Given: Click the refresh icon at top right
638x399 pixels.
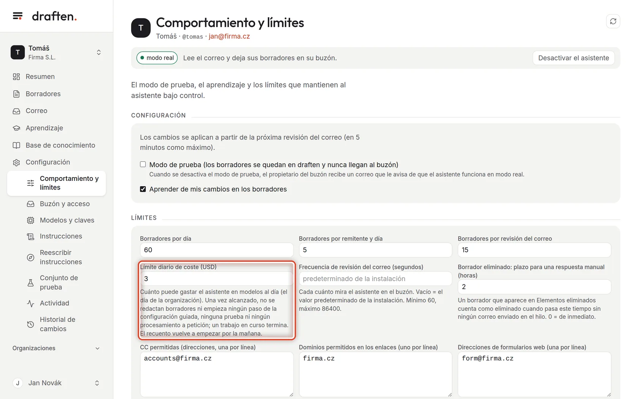Looking at the screenshot, I should [613, 21].
